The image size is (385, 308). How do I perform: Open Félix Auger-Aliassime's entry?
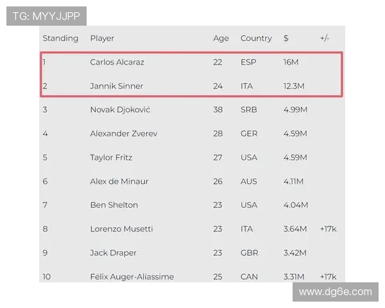coord(132,277)
